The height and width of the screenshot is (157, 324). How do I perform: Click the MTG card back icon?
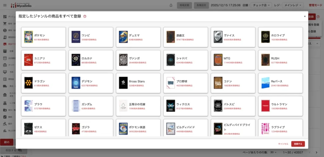tap(218, 60)
